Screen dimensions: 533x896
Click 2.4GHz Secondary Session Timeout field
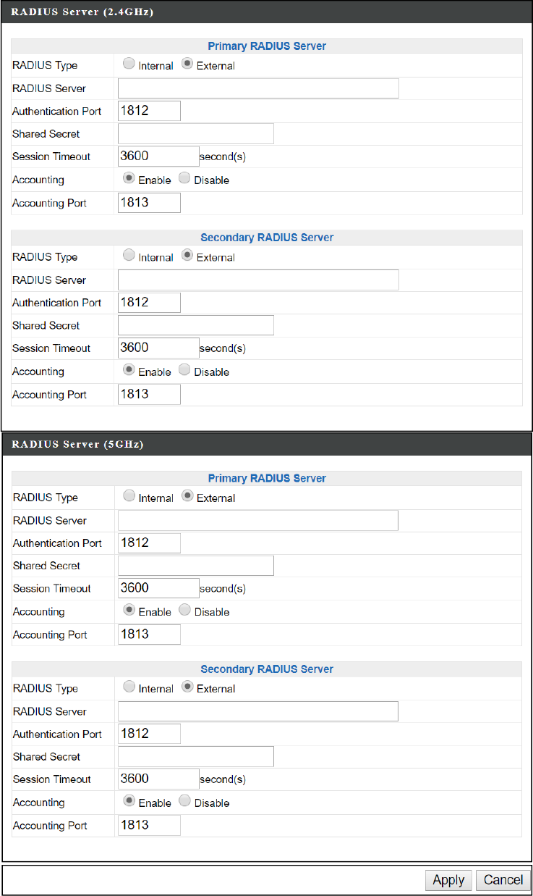tap(158, 348)
